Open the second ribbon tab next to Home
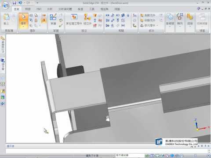The width and height of the screenshot is (211, 158). click(x=28, y=9)
